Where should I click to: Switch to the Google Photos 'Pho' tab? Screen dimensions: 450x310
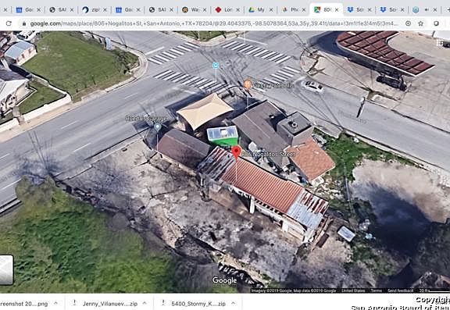pyautogui.click(x=295, y=9)
